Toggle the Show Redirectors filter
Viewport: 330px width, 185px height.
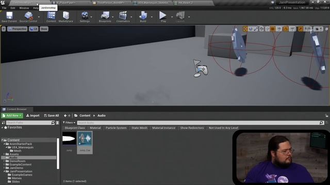coord(192,128)
